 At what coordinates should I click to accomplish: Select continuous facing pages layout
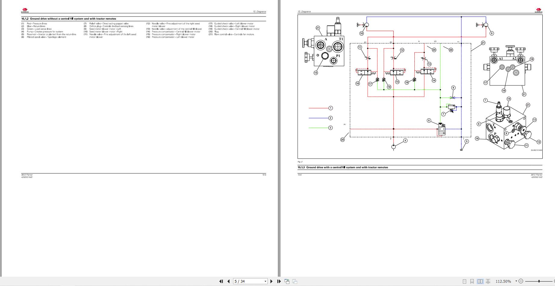coord(488,281)
